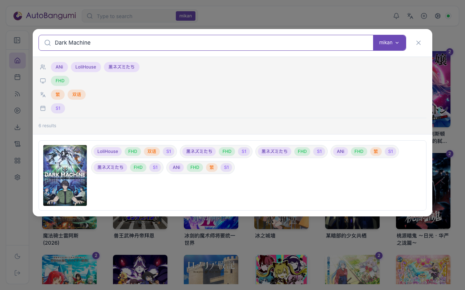465x290 pixels.
Task: Toggle the S1 season filter beside calendar icon
Action: click(58, 108)
